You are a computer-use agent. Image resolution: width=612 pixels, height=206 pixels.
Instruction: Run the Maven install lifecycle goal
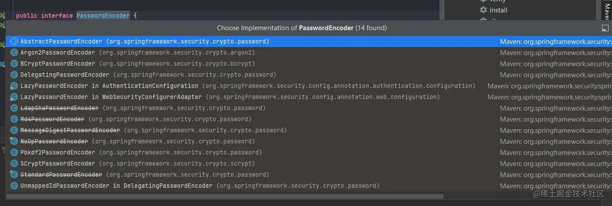pyautogui.click(x=498, y=10)
